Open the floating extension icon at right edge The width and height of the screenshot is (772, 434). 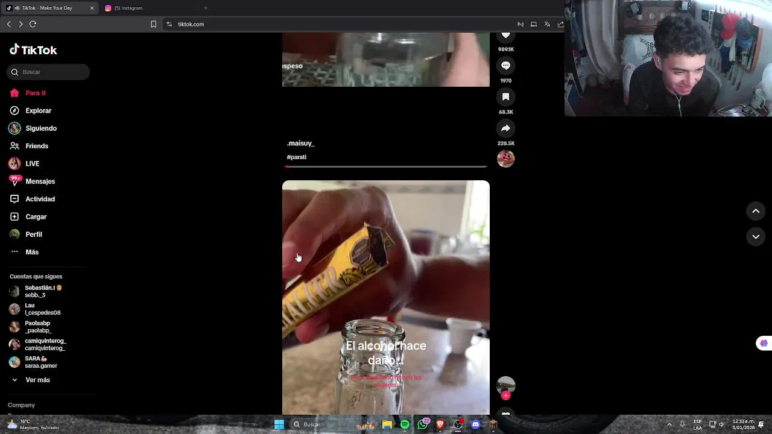click(764, 343)
